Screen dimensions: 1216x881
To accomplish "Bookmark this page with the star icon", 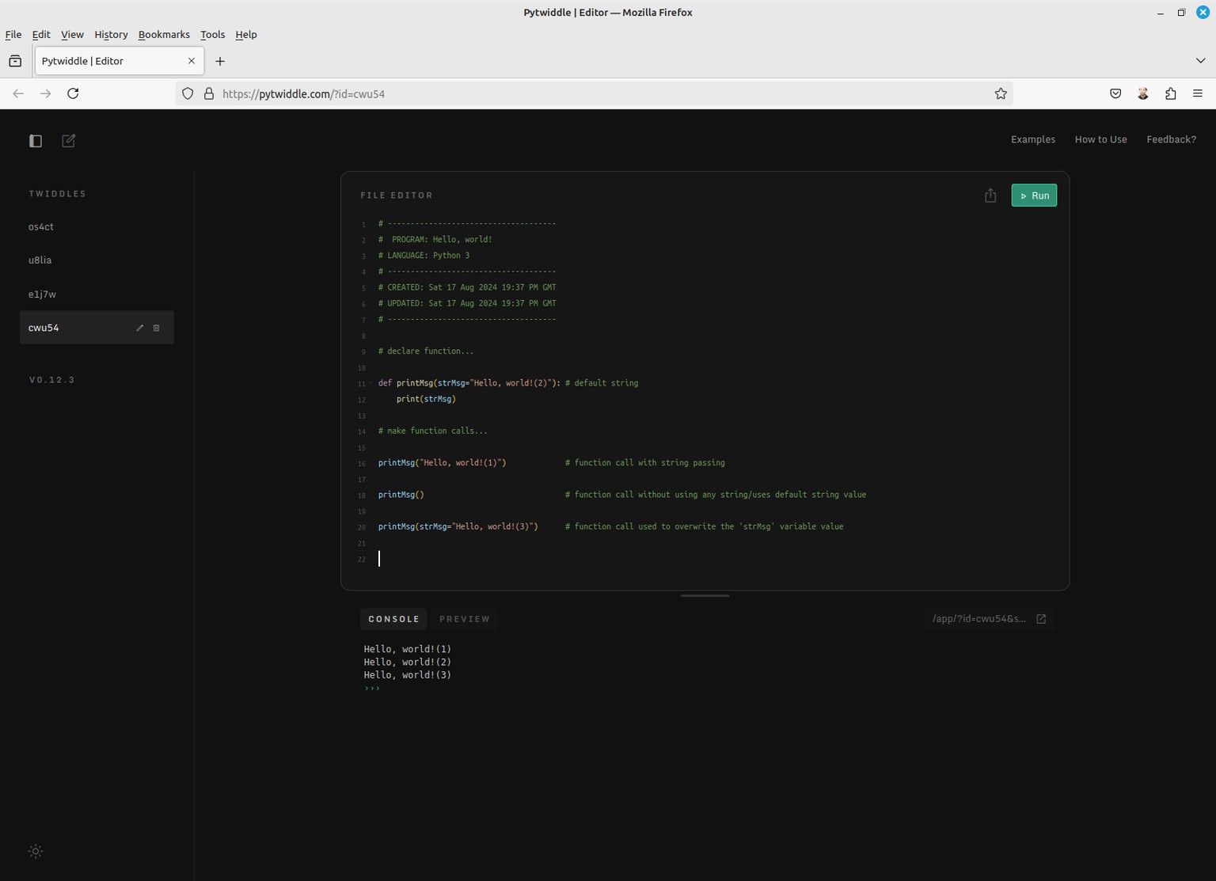I will (1001, 93).
